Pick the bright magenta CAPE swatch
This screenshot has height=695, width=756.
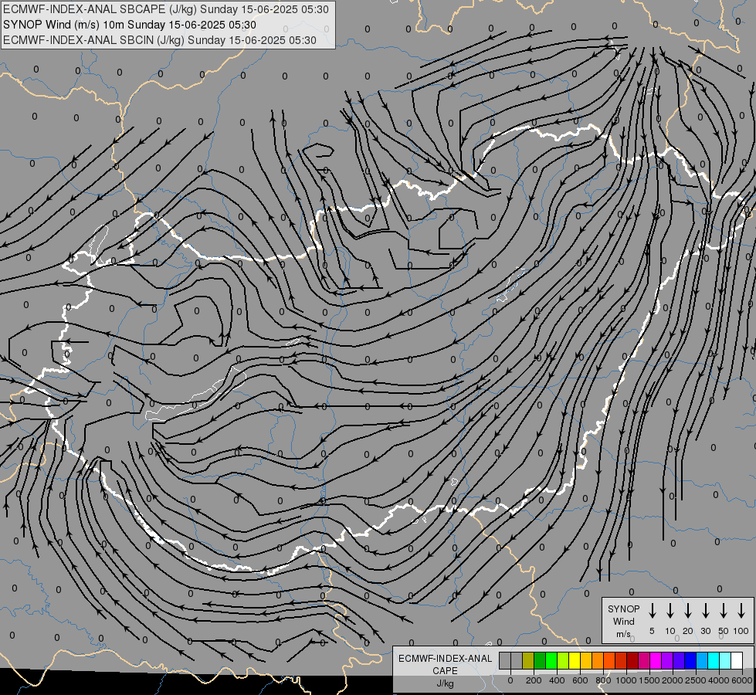656,660
